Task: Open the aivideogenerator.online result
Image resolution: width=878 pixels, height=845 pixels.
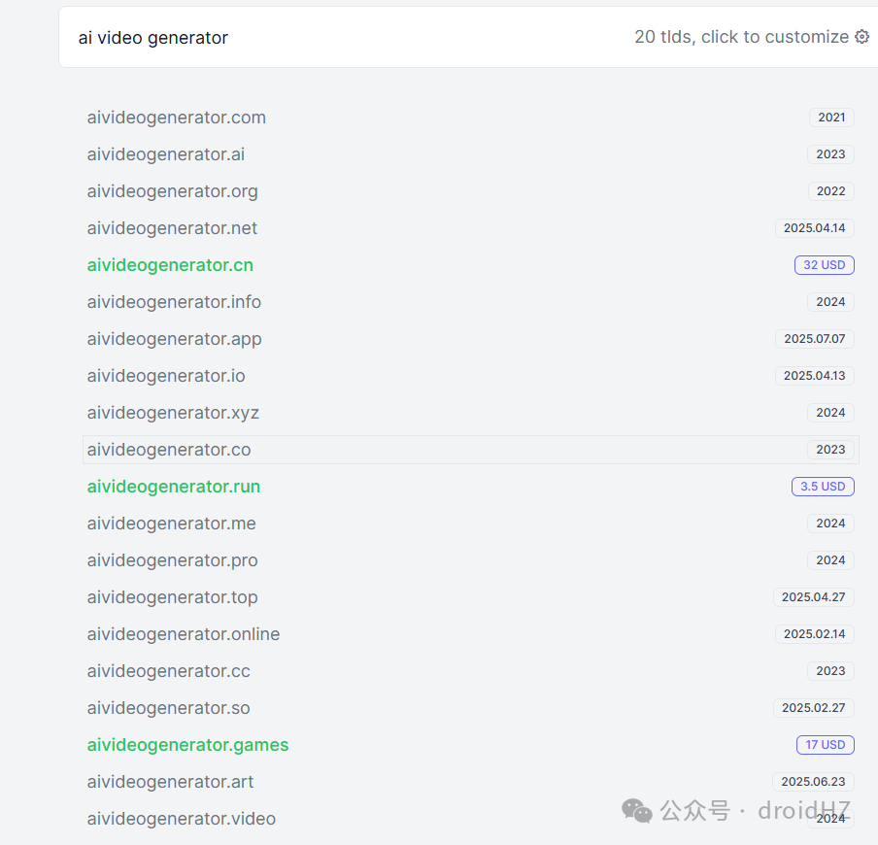Action: (184, 634)
